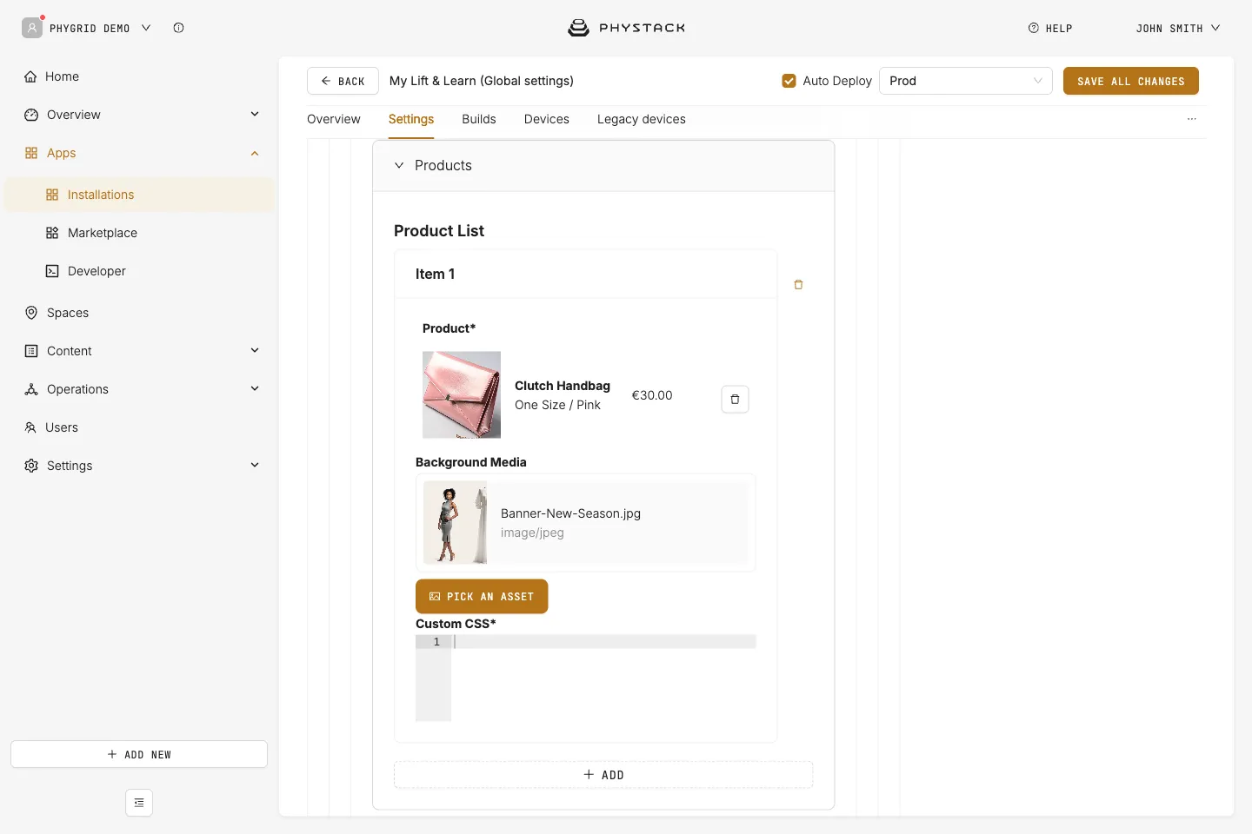Click the Item 1 header
This screenshot has width=1252, height=834.
coord(586,274)
